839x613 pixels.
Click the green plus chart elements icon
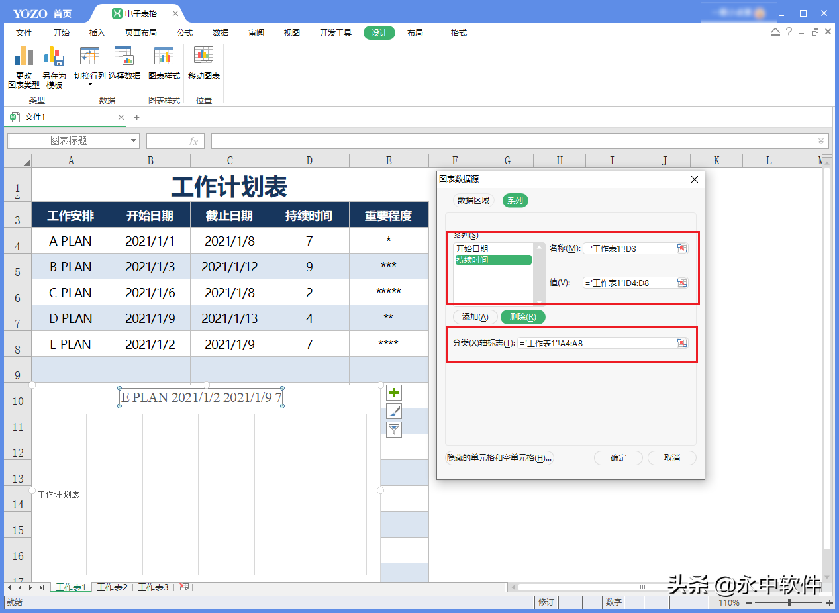pos(394,393)
